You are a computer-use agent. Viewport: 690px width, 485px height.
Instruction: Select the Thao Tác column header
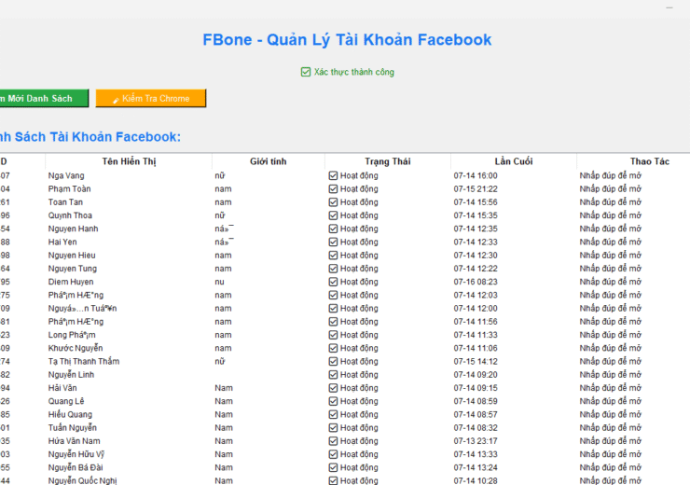(649, 161)
